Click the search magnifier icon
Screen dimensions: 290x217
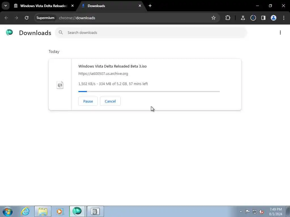61,32
